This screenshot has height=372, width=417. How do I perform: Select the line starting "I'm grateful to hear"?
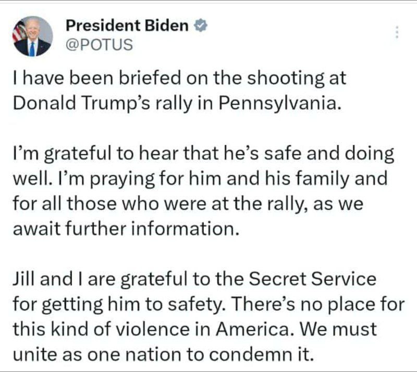tap(203, 155)
